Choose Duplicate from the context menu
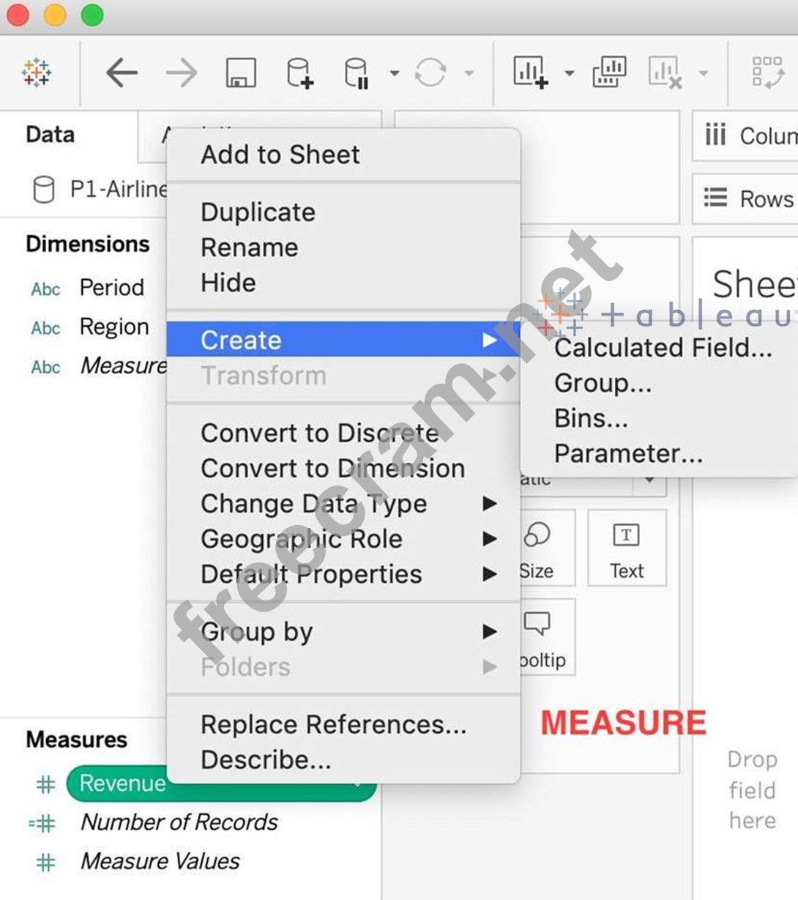Image resolution: width=798 pixels, height=900 pixels. pyautogui.click(x=258, y=212)
